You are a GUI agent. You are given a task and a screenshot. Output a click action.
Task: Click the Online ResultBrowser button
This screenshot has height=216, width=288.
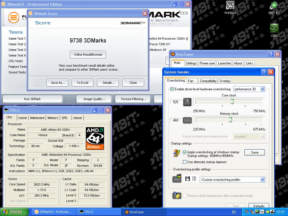coord(88,55)
